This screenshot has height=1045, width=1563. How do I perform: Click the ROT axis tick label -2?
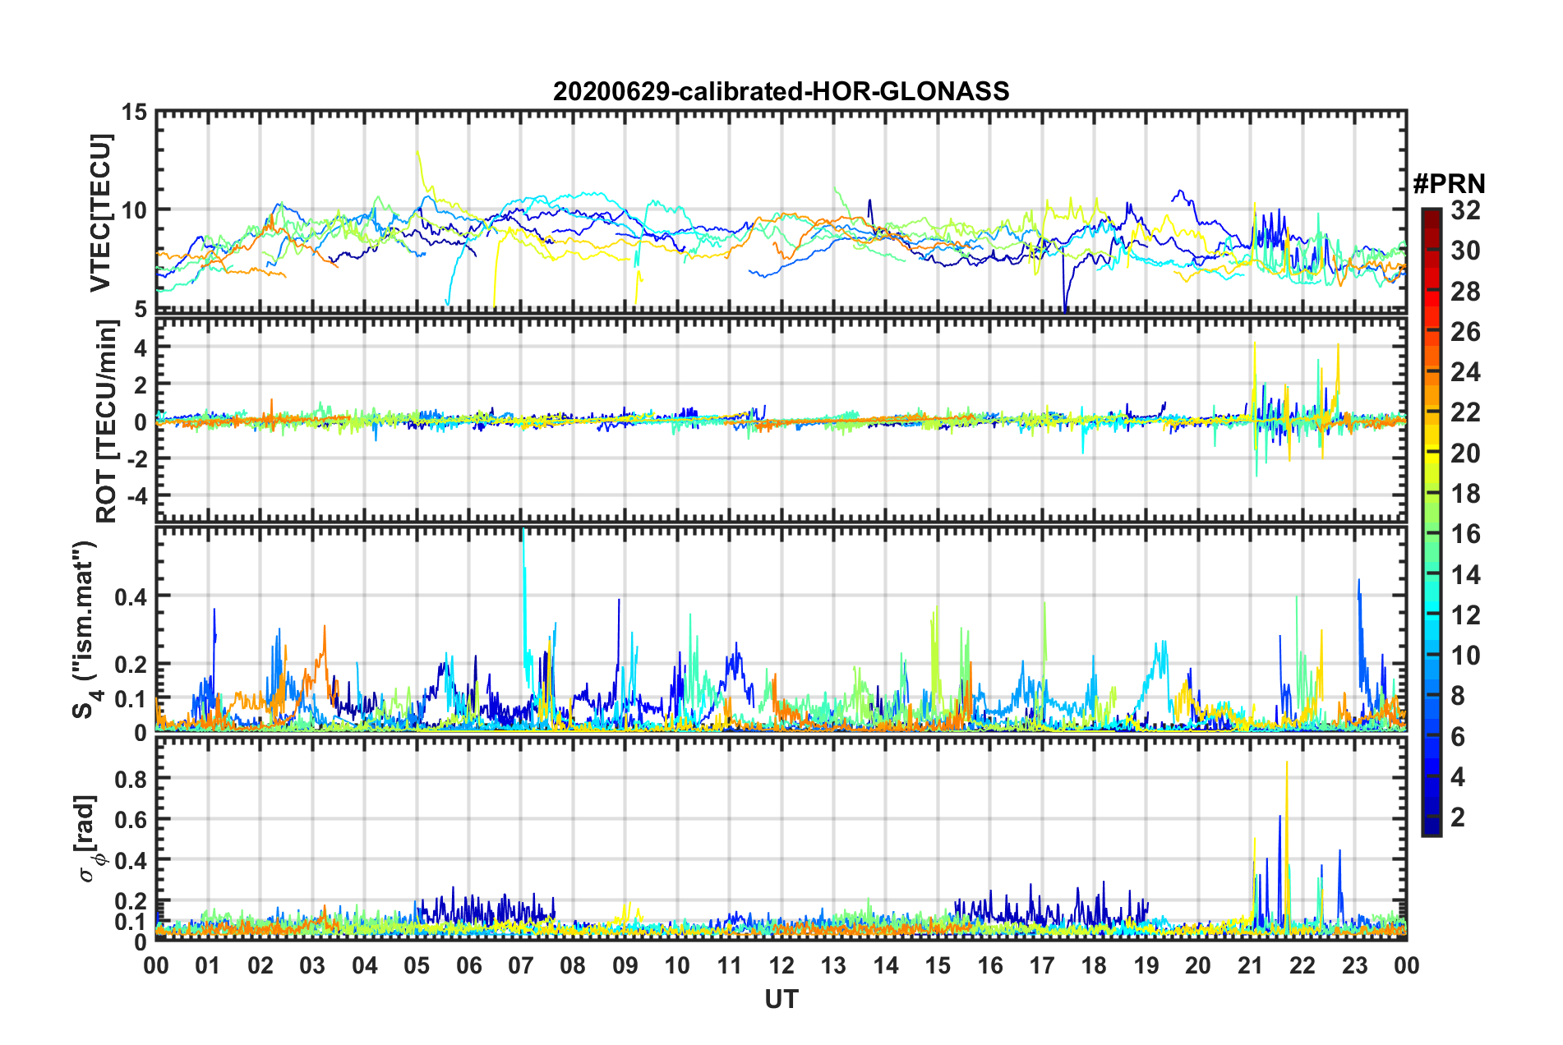click(x=137, y=459)
